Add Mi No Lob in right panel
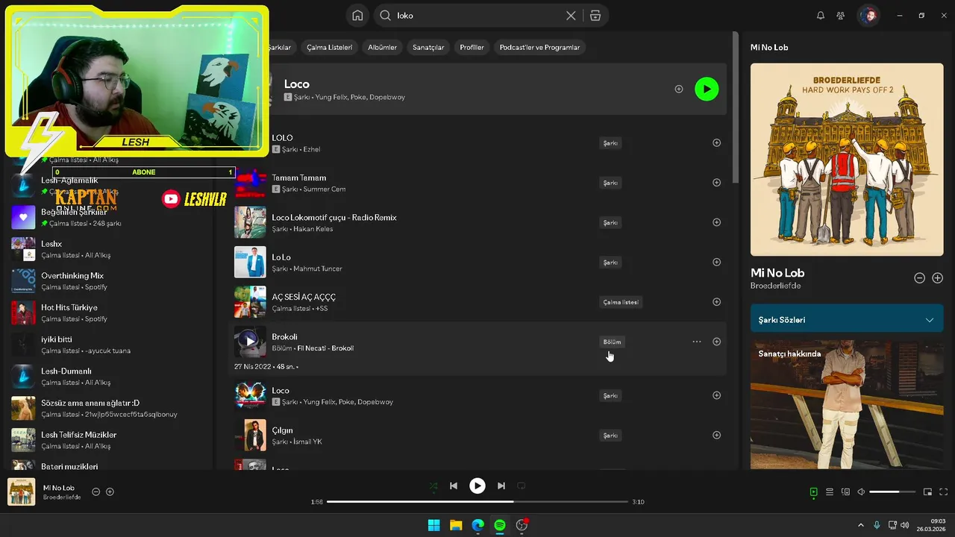The height and width of the screenshot is (537, 955). tap(938, 278)
